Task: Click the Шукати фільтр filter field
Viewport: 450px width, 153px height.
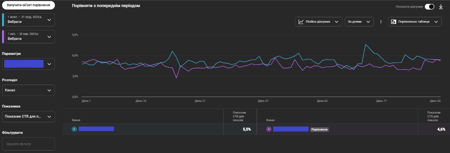Action: click(x=28, y=144)
